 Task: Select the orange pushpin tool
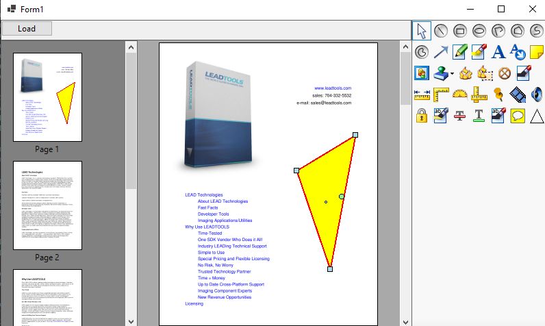[498, 95]
